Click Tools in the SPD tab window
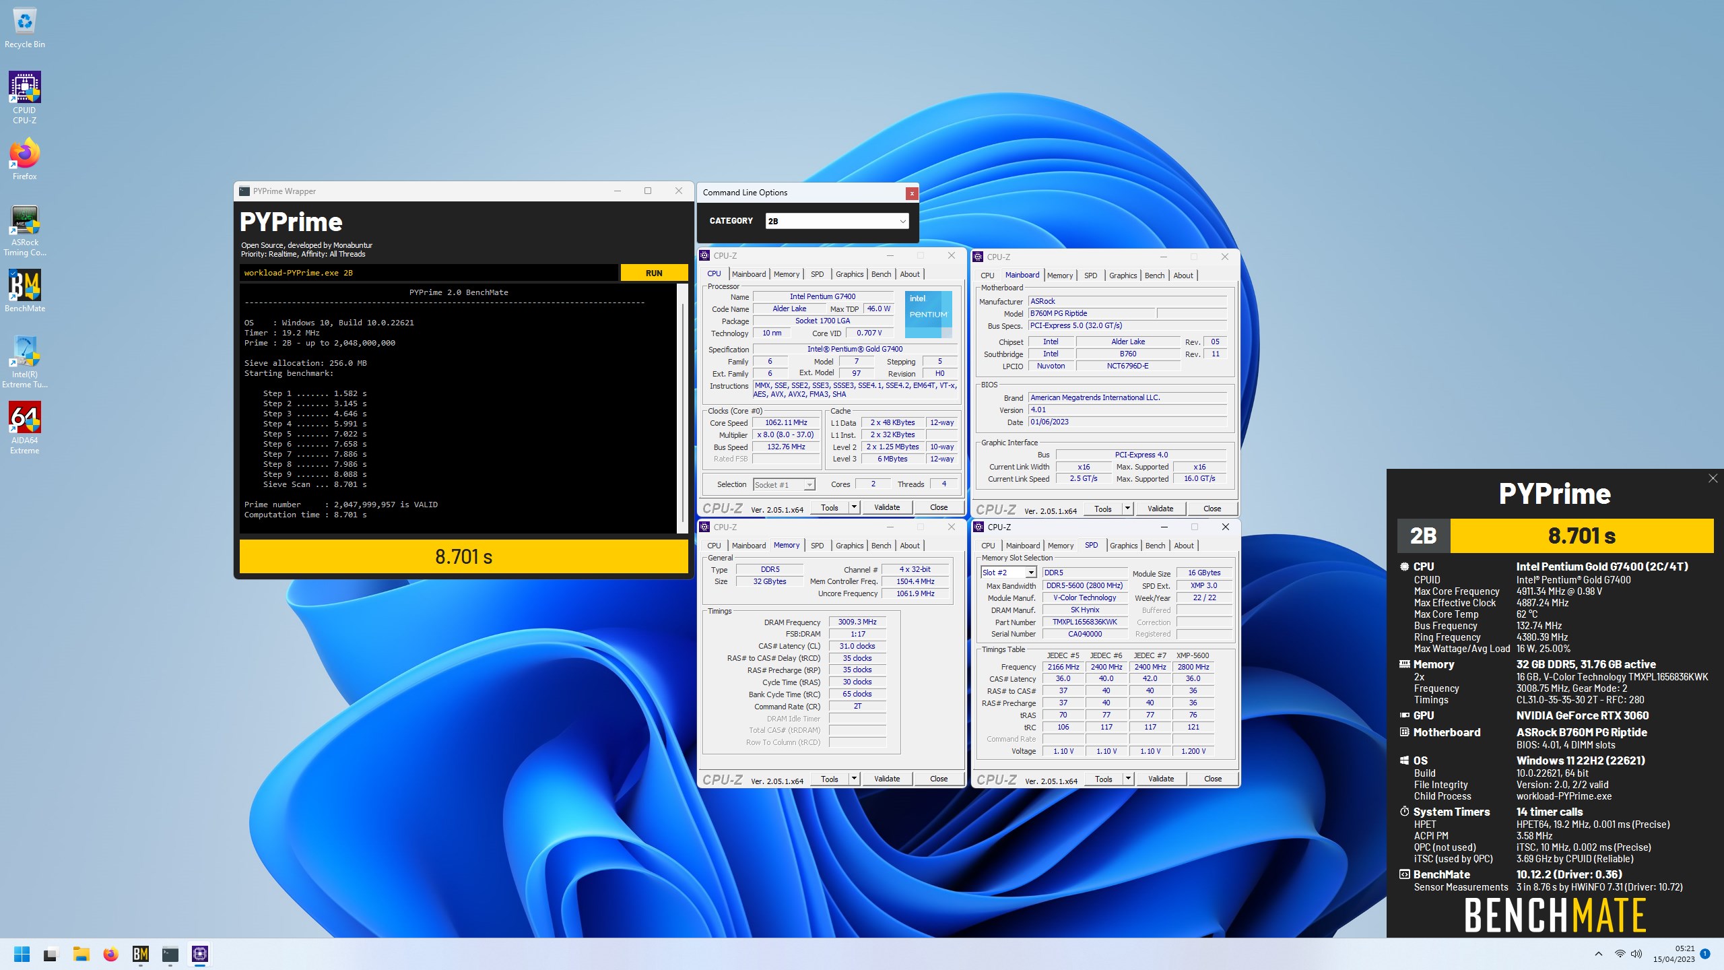1724x970 pixels. pyautogui.click(x=1104, y=779)
